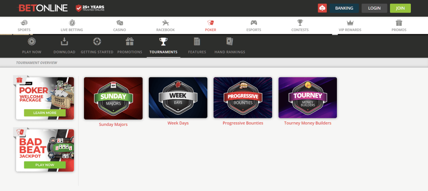Open the BANKING button
This screenshot has height=191, width=428.
click(x=344, y=8)
